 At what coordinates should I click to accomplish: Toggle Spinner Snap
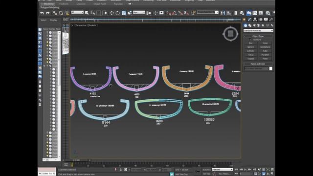click(x=186, y=13)
